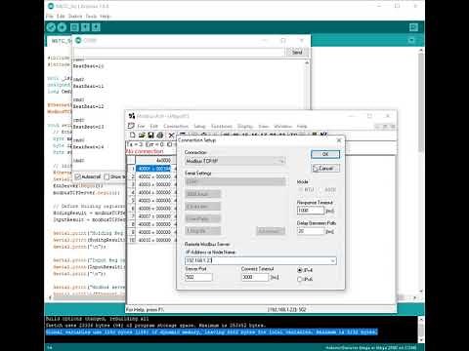Screen dimensions: 469x351
Task: Click the Arduino Save sketch icon
Action: (x=96, y=27)
